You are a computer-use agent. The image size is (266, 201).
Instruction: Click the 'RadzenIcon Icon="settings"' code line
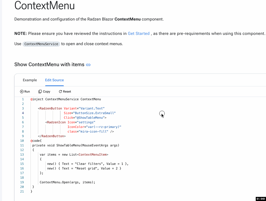pyautogui.click(x=70, y=122)
